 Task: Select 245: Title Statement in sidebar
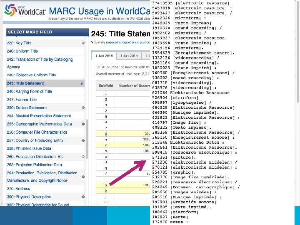point(25,83)
